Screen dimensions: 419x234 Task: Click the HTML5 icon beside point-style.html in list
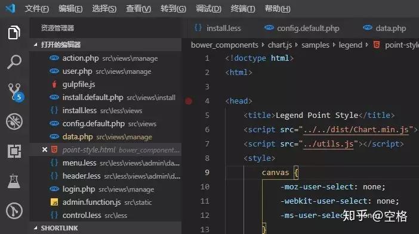click(54, 149)
